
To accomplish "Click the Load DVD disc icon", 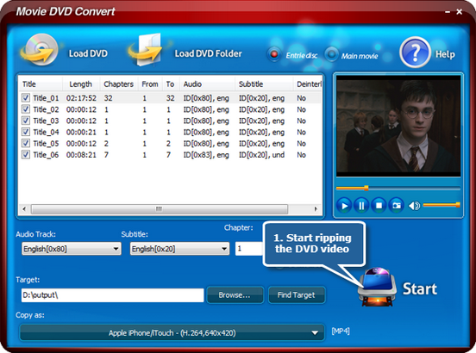I will [x=39, y=50].
